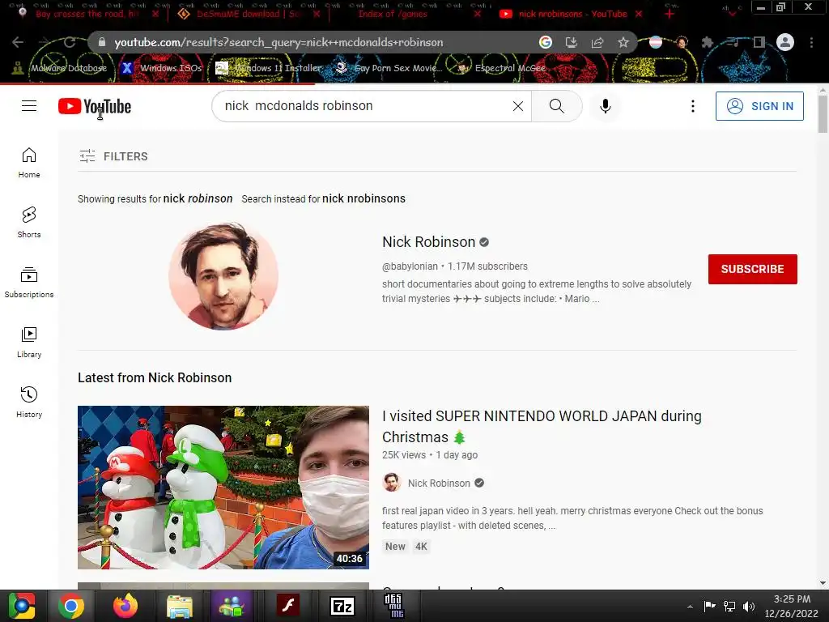Open the Malware Database bookmark
The image size is (829, 622).
[60, 68]
